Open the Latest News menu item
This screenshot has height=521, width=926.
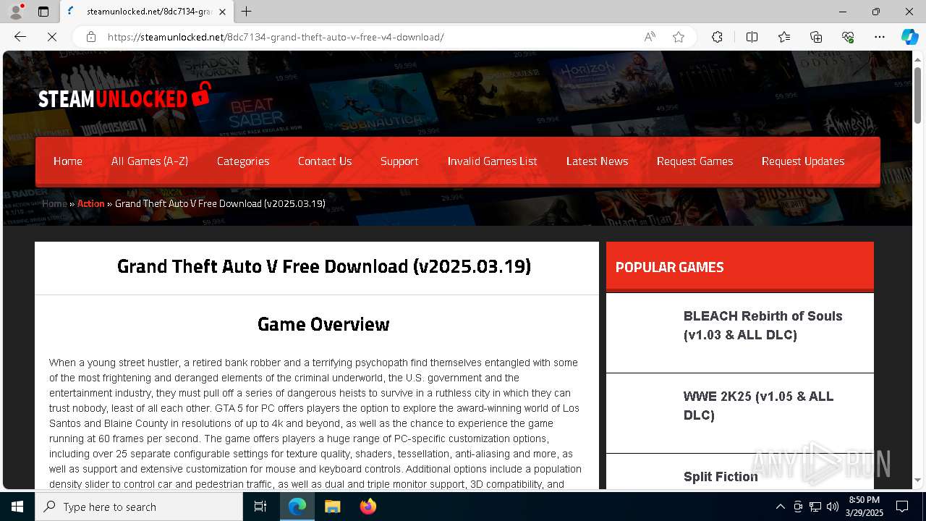598,161
